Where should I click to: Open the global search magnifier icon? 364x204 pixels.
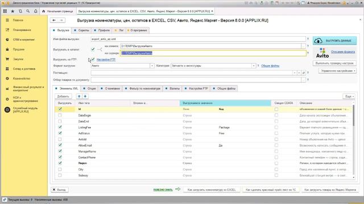click(x=28, y=11)
